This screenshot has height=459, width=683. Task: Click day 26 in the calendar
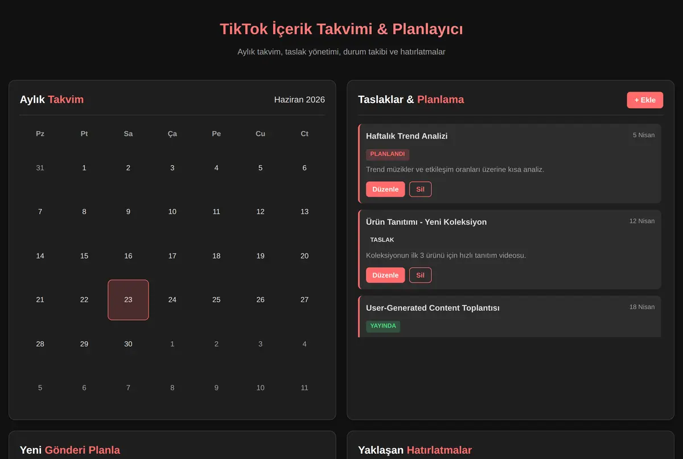tap(260, 300)
